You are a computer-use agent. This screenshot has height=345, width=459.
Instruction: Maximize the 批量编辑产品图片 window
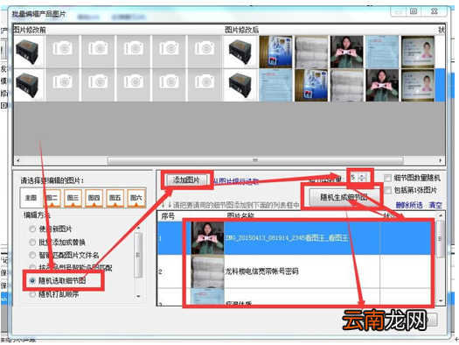(x=414, y=11)
